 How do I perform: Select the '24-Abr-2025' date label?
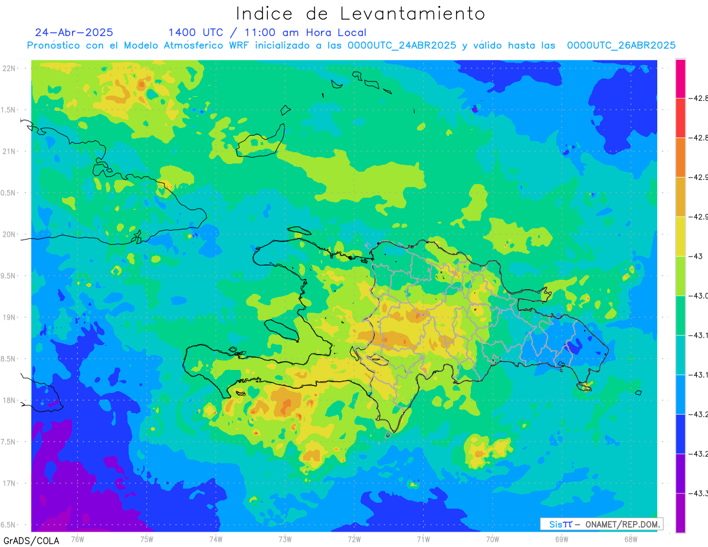click(x=74, y=32)
